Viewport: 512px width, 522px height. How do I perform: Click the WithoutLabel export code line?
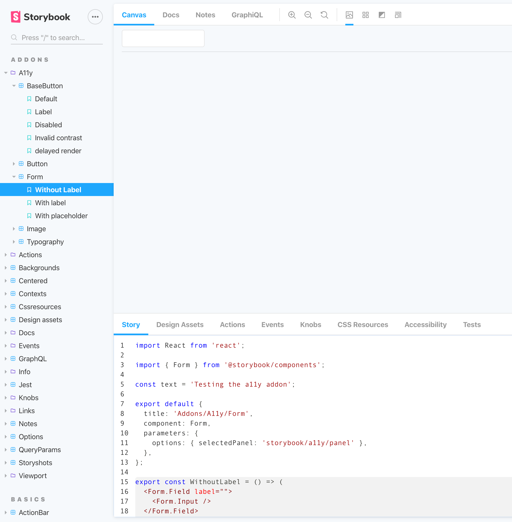(209, 482)
